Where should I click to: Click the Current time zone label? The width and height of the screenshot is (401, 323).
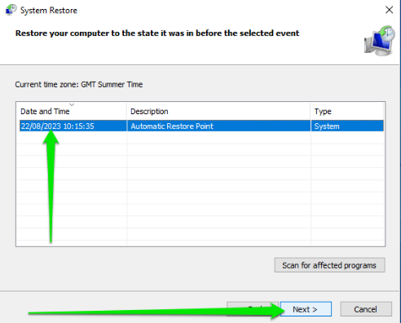coord(79,85)
